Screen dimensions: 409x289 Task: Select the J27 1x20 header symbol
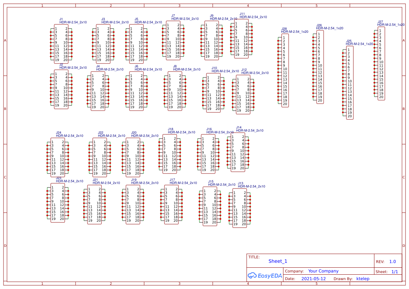tap(381, 62)
